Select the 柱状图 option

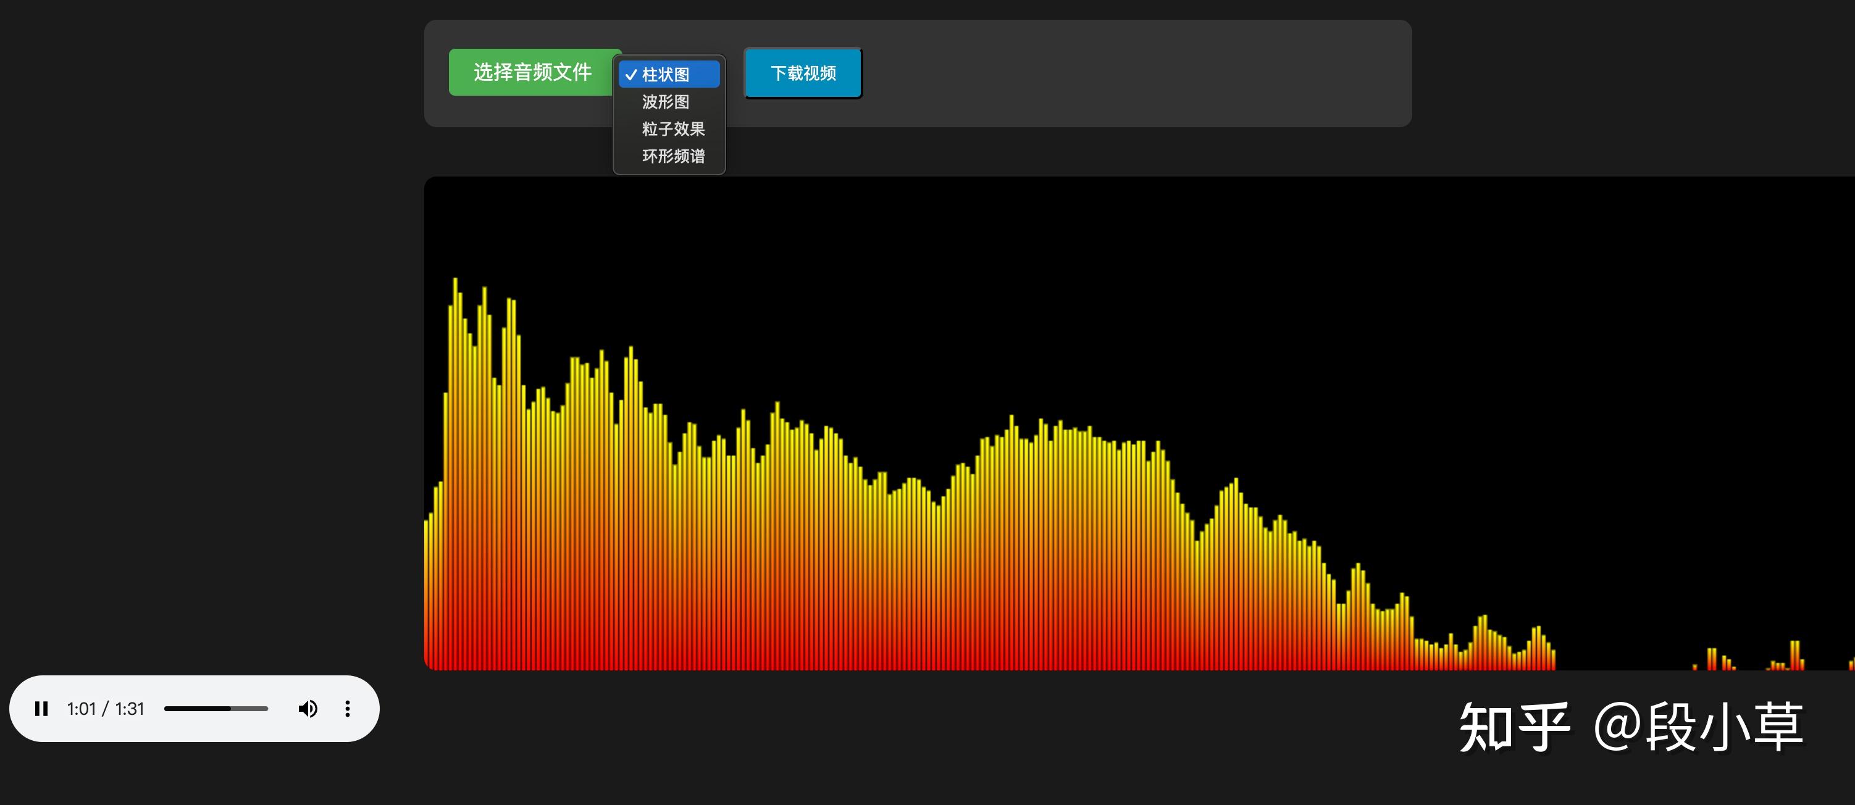(666, 75)
